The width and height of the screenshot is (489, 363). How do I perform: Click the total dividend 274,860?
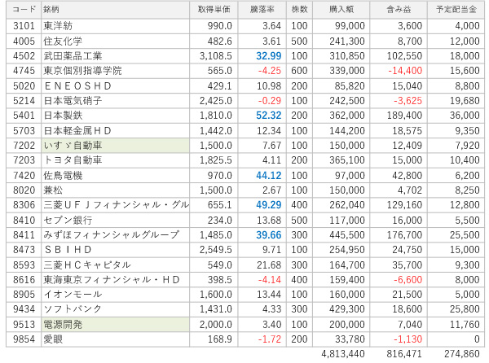pos(462,354)
